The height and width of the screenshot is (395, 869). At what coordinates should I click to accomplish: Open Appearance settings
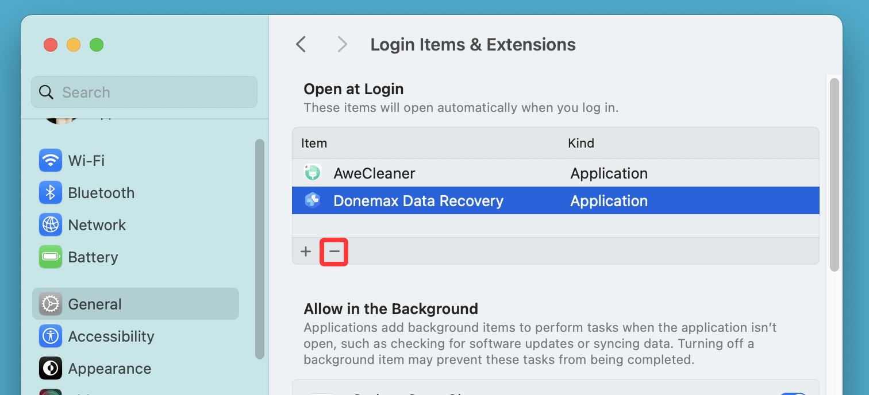pyautogui.click(x=109, y=369)
